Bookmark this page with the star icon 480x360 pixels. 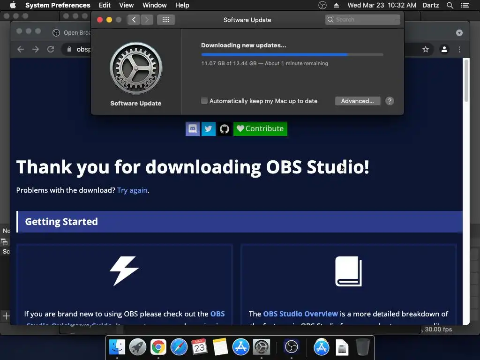[x=426, y=49]
